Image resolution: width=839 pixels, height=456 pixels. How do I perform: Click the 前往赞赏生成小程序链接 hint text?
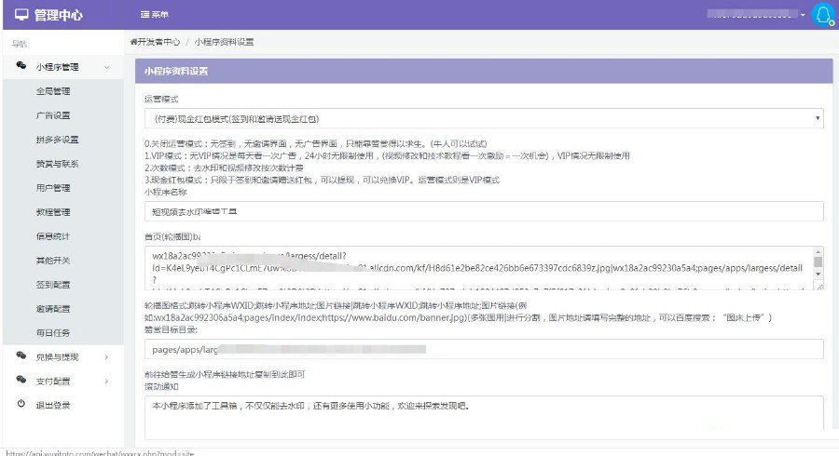tap(225, 374)
